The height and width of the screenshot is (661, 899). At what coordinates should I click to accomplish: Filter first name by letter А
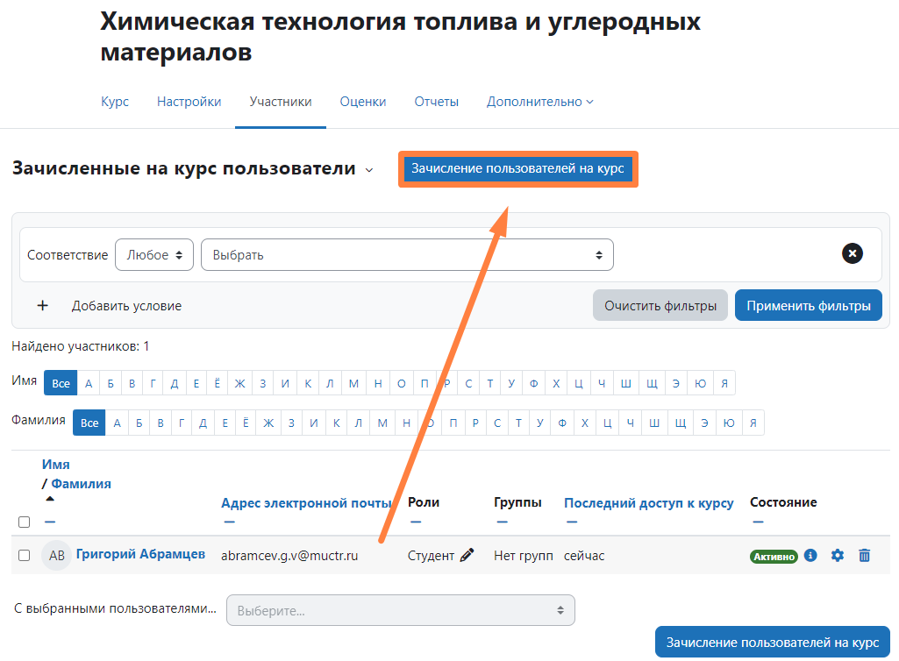pos(89,383)
